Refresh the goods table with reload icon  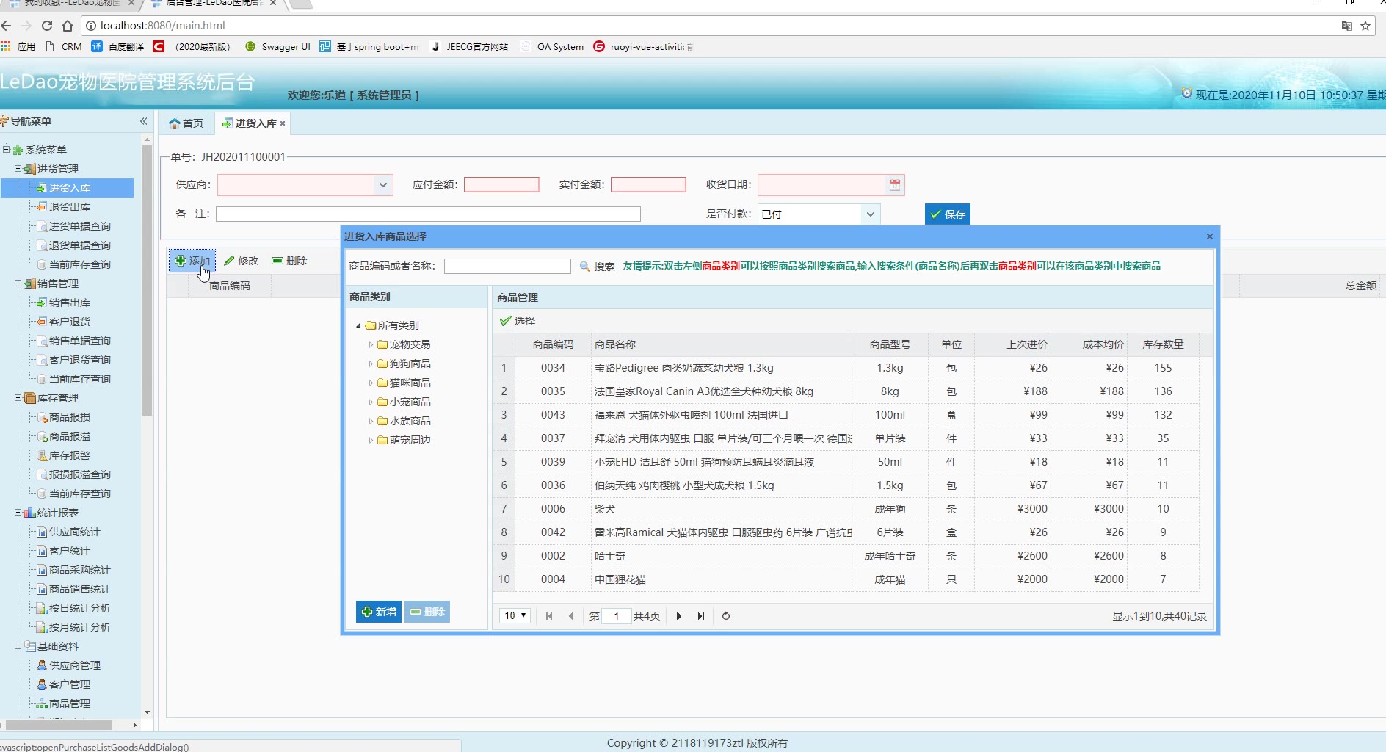(726, 616)
